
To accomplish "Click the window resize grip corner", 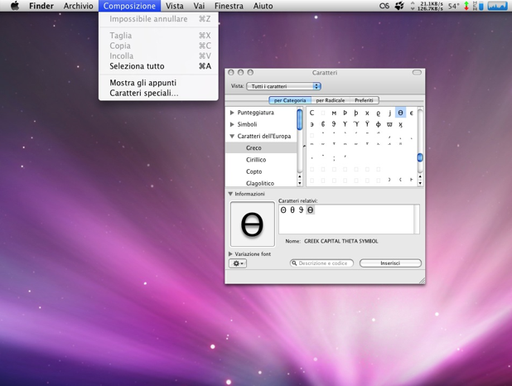I will [x=422, y=280].
